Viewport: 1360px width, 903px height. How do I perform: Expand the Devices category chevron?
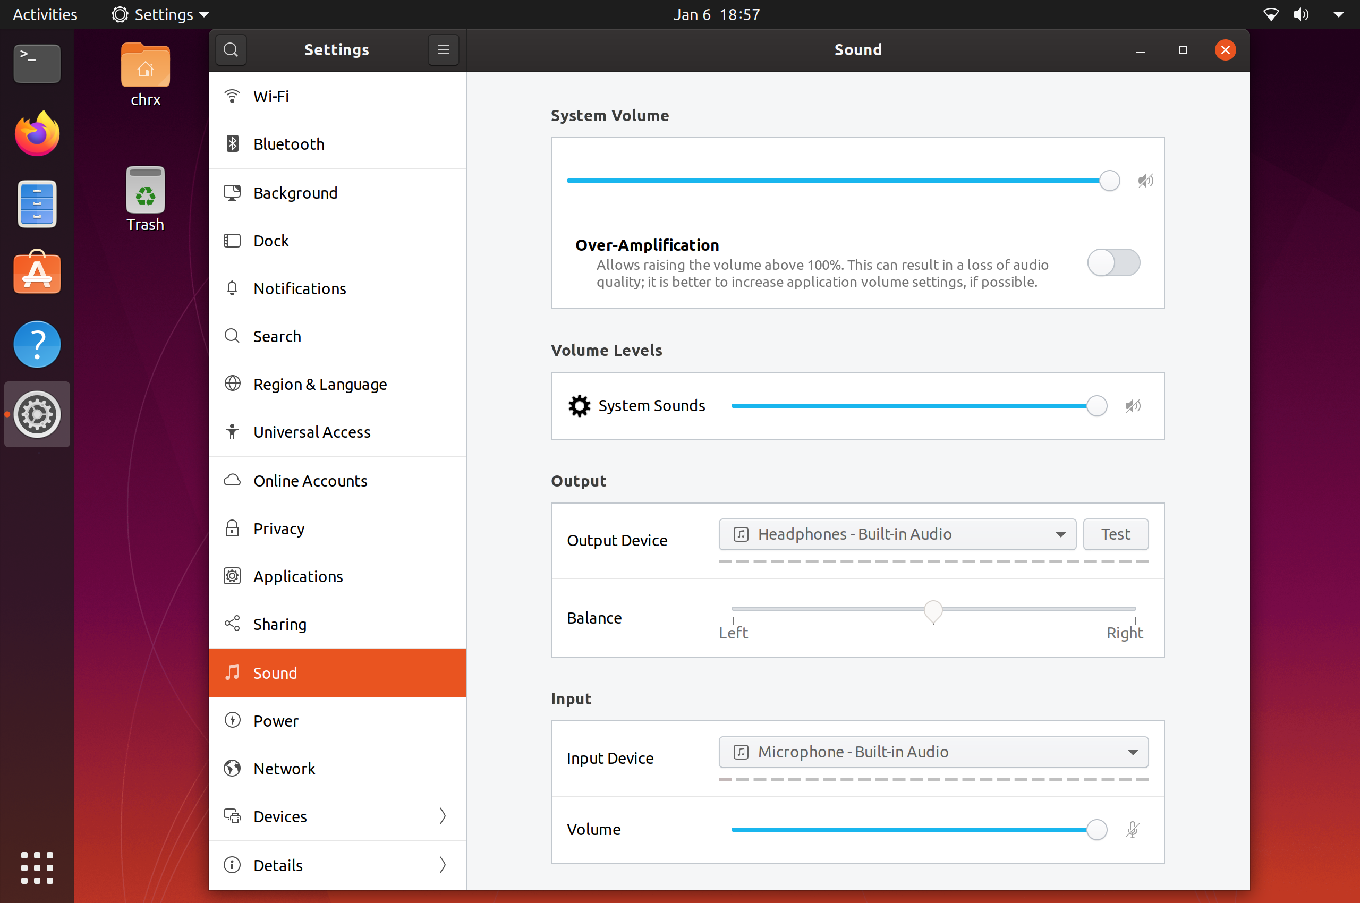443,816
